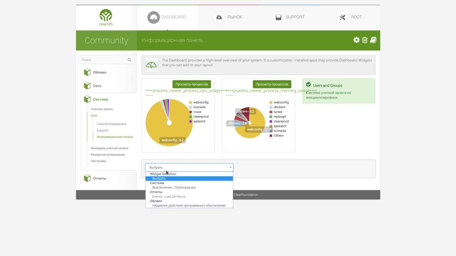Viewport: 456px width, 256px height.
Task: Click the webconfig - 6.2 pie label
Action: (172, 140)
